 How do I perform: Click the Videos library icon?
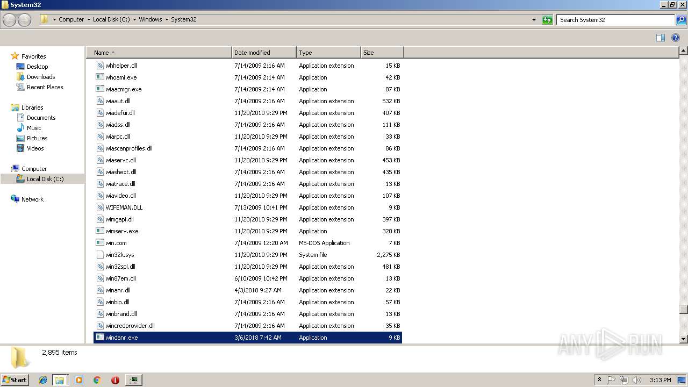[20, 148]
